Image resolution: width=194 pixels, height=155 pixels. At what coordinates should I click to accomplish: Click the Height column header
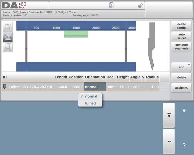tap(123, 77)
